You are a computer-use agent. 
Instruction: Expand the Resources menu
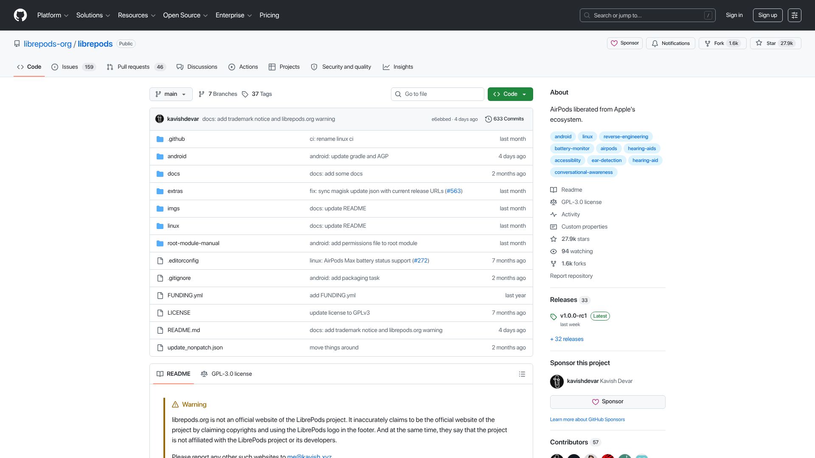[137, 15]
